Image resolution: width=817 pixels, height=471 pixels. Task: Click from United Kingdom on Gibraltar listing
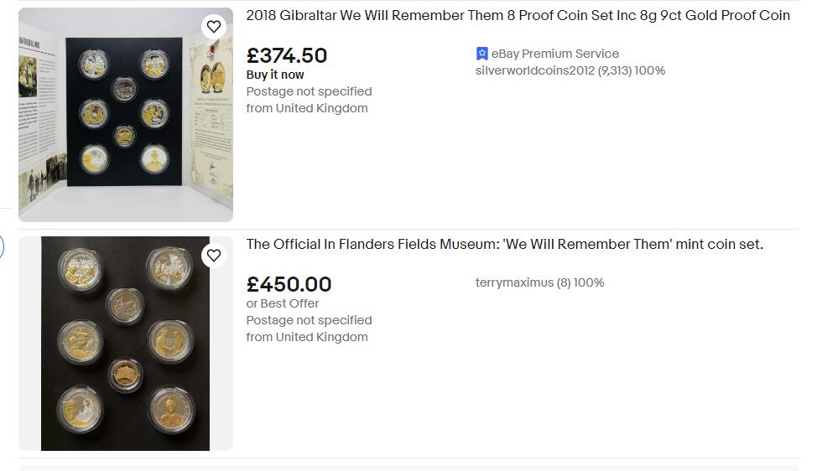tap(307, 108)
